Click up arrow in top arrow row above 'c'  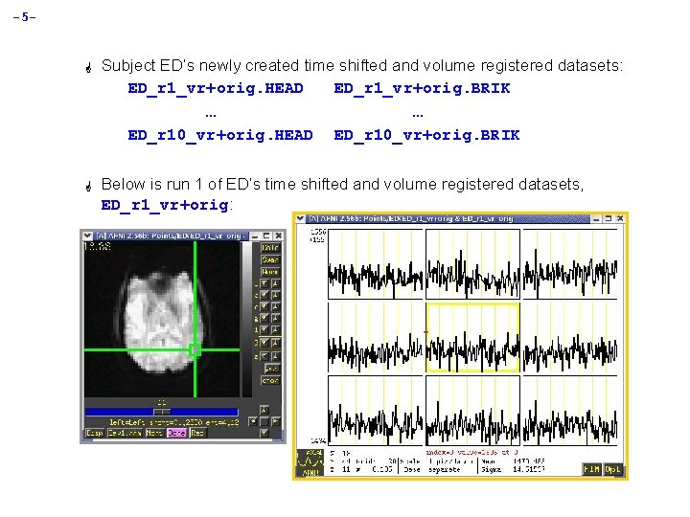(276, 283)
